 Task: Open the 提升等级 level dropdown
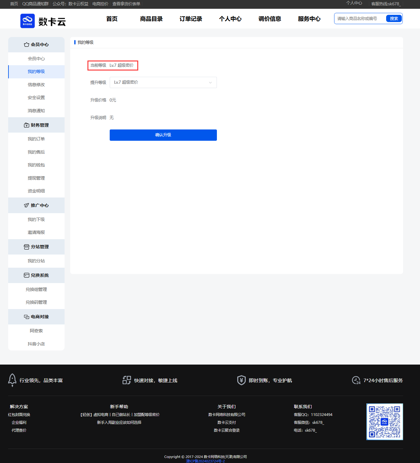163,82
